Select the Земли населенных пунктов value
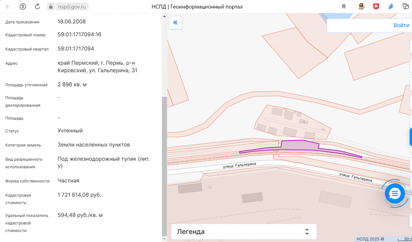 (94, 145)
